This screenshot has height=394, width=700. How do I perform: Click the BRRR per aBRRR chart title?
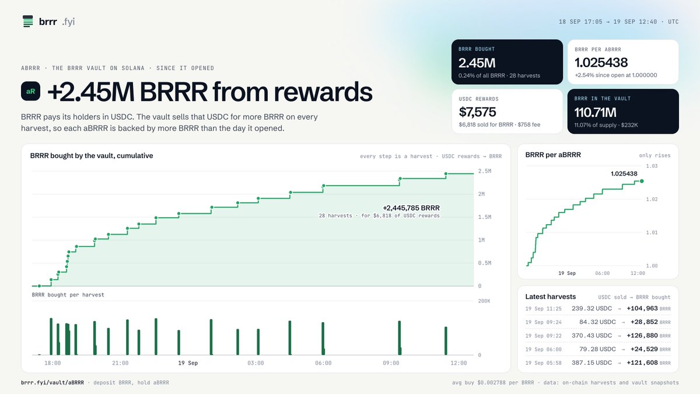553,155
